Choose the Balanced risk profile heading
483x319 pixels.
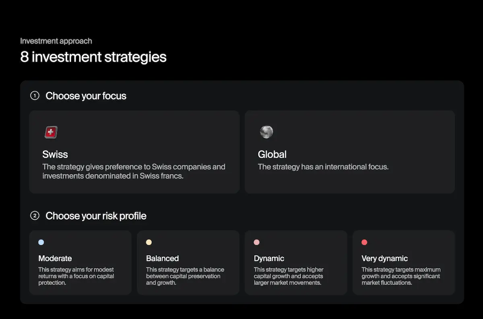(162, 258)
